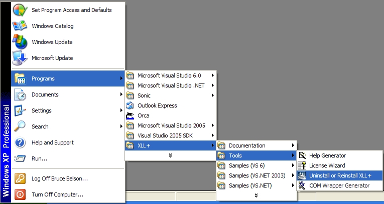
Task: Click the Help Generator icon
Action: (302, 155)
